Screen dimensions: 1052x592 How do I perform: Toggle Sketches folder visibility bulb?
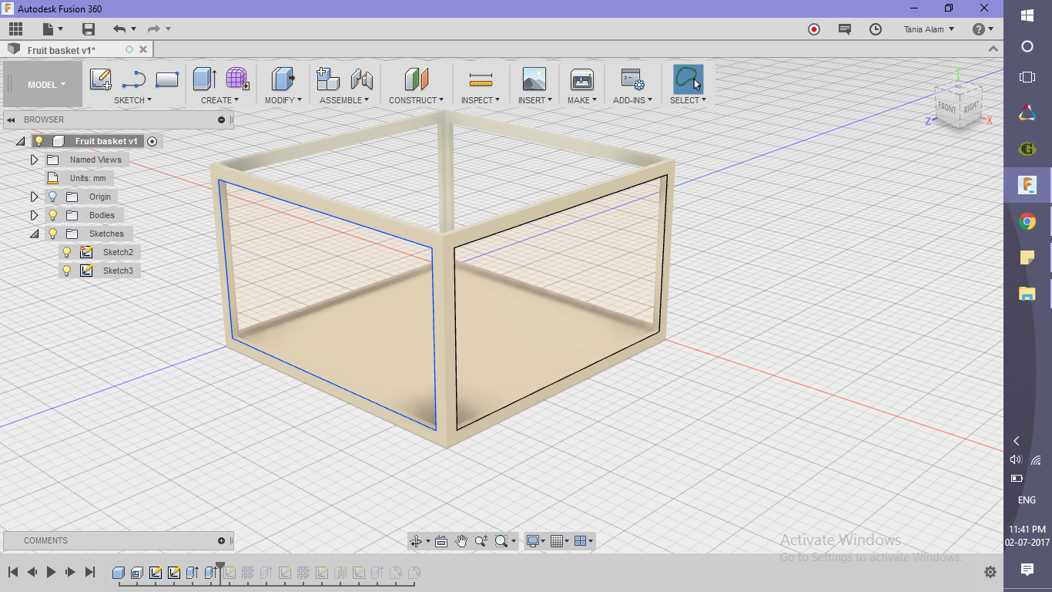click(x=52, y=234)
